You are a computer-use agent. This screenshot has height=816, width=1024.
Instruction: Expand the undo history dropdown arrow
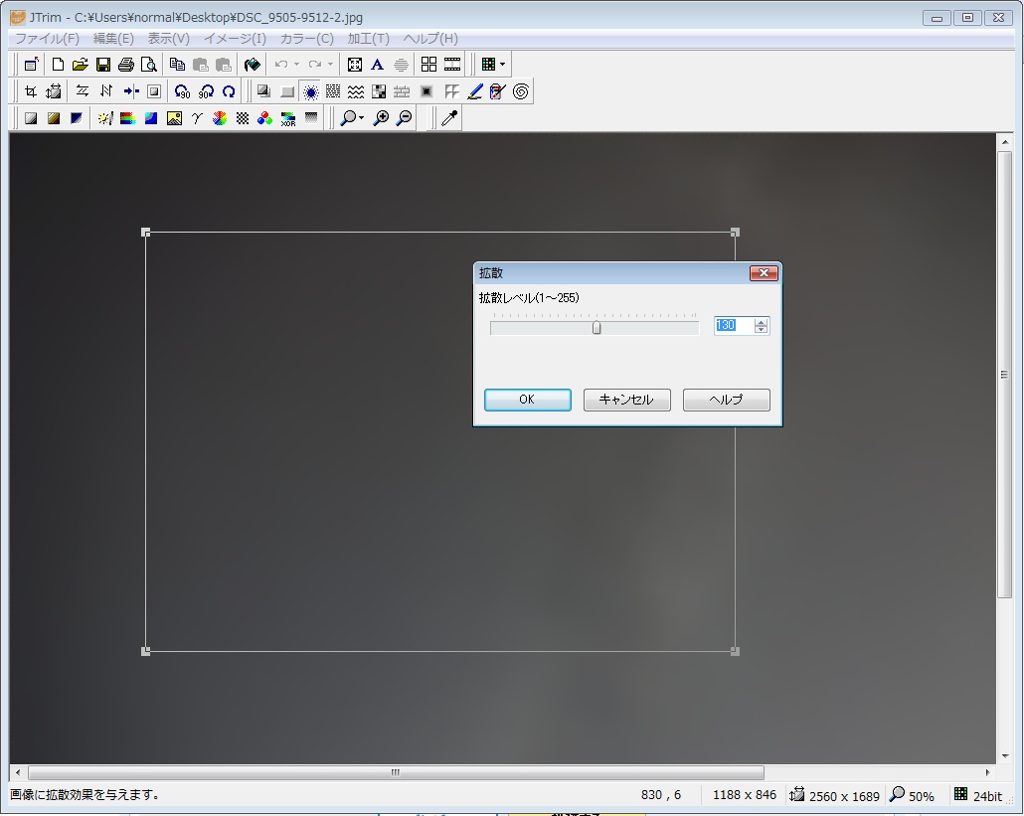pyautogui.click(x=296, y=65)
